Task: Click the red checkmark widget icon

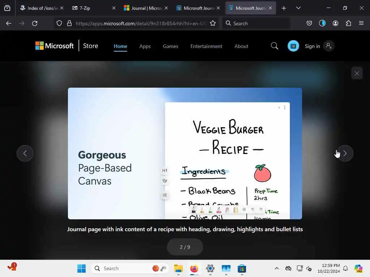Action: (12, 267)
